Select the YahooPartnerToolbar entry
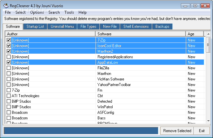Image resolution: width=213 pixels, height=138 pixels. pyautogui.click(x=114, y=85)
